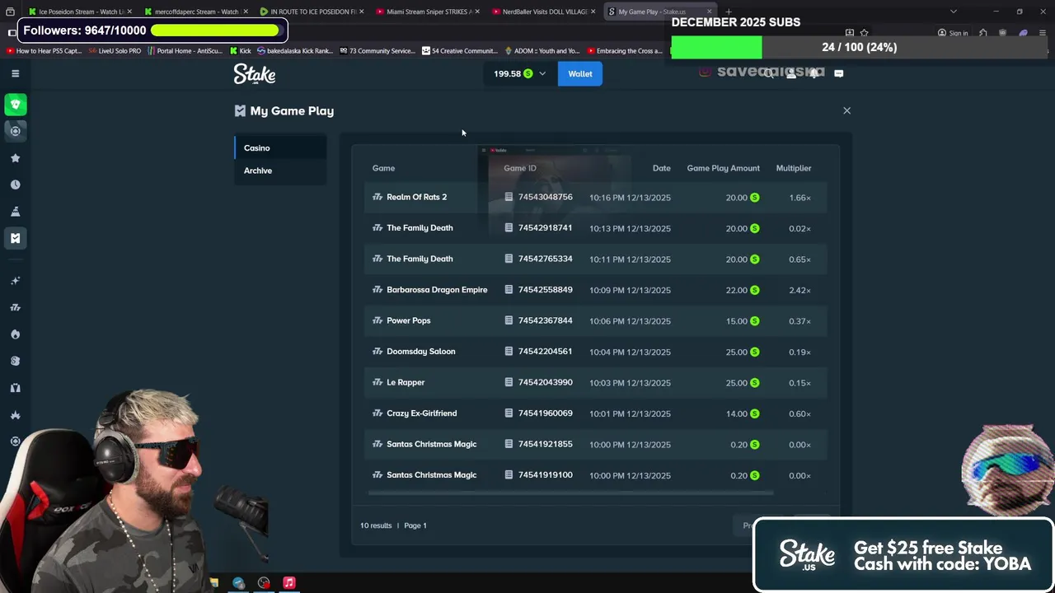Image resolution: width=1055 pixels, height=593 pixels.
Task: Open the 73 Community Service bookmark
Action: 377,51
